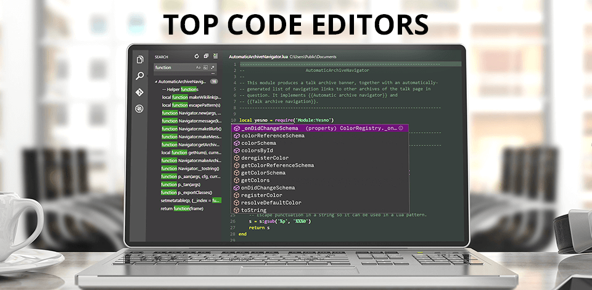Screen dimensions: 592x290
Task: Open the Search magnifier icon in activity bar
Action: tap(140, 76)
